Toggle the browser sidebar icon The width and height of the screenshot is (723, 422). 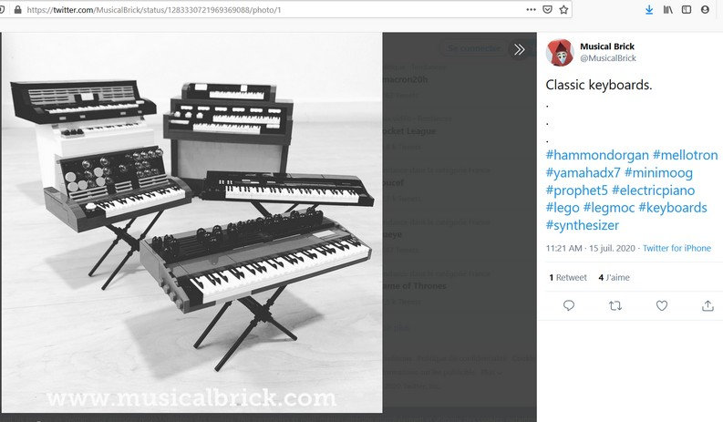[x=687, y=10]
